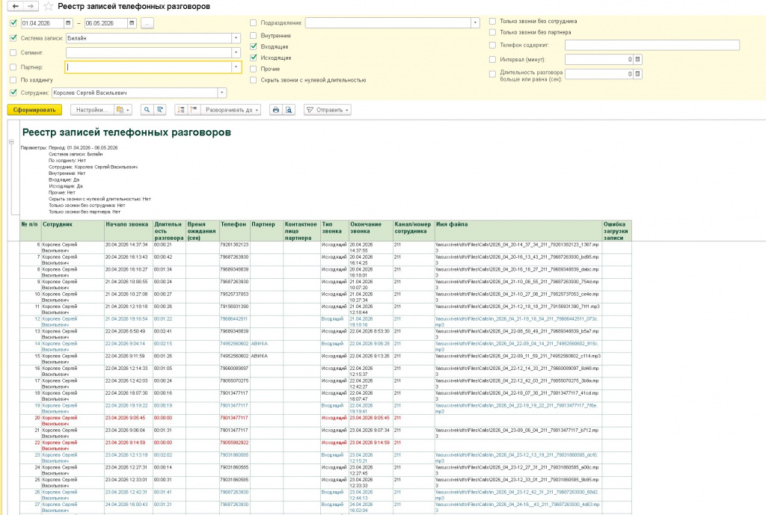Open calculator for Интервал (минут) field
Image resolution: width=766 pixels, height=515 pixels.
[x=638, y=60]
